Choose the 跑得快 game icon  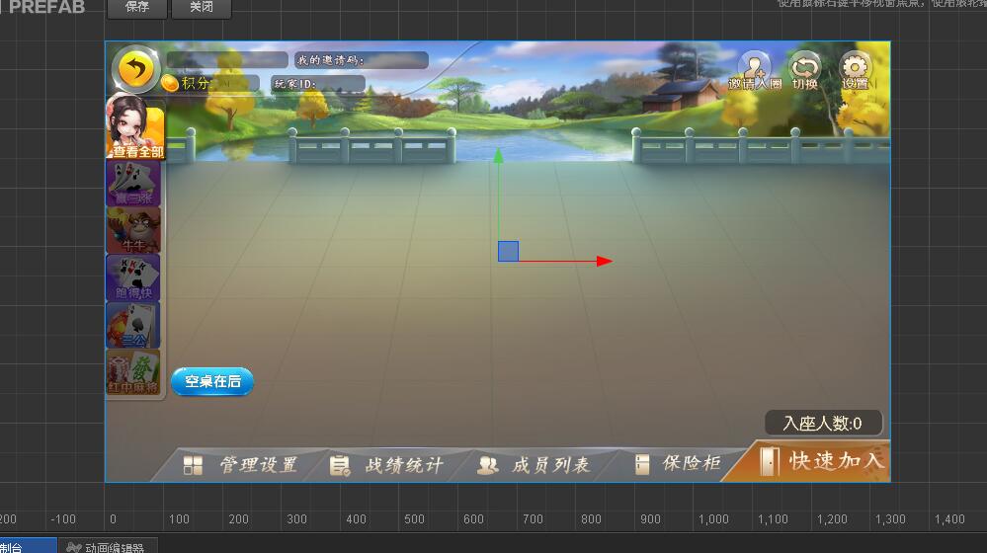[x=132, y=278]
